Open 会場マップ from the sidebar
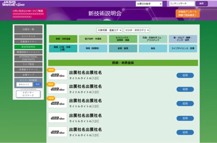Image resolution: width=217 pixels, height=143 pixels. (x=28, y=75)
